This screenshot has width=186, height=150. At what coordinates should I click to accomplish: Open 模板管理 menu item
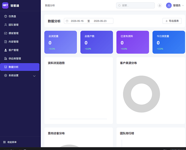pyautogui.click(x=20, y=33)
